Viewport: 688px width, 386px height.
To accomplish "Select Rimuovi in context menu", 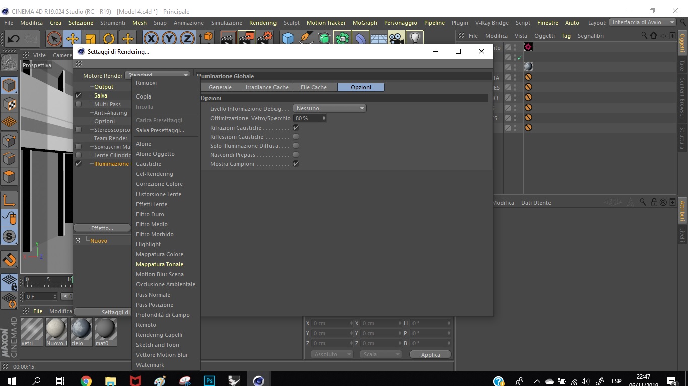I will (147, 83).
